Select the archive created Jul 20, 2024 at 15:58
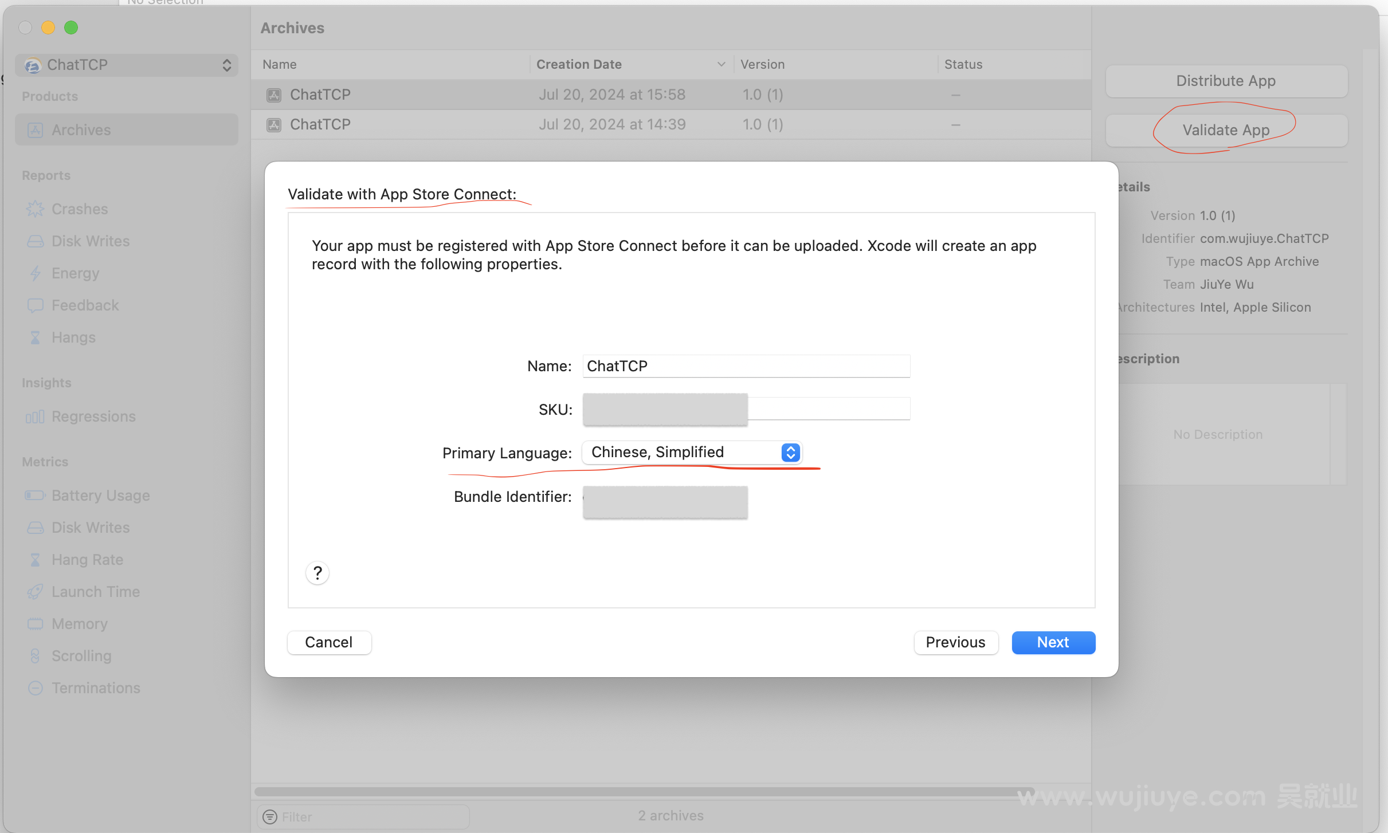 tap(671, 95)
